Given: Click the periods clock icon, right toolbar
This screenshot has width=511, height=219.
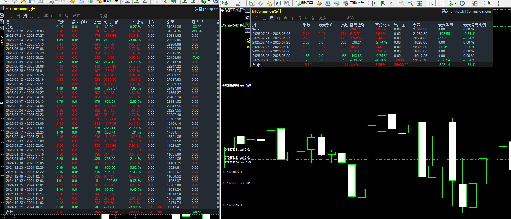Looking at the screenshot, I should point(462,3).
